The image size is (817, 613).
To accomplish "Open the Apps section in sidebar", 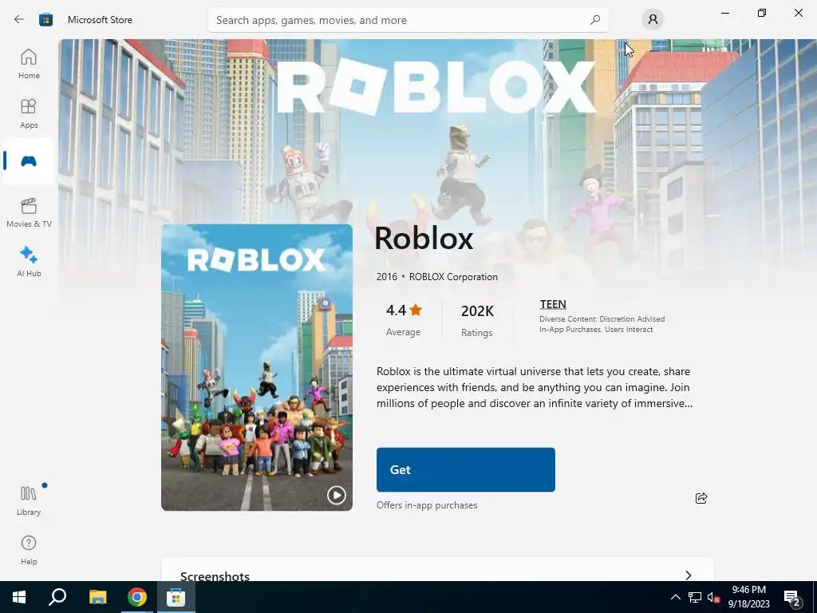I will tap(29, 113).
